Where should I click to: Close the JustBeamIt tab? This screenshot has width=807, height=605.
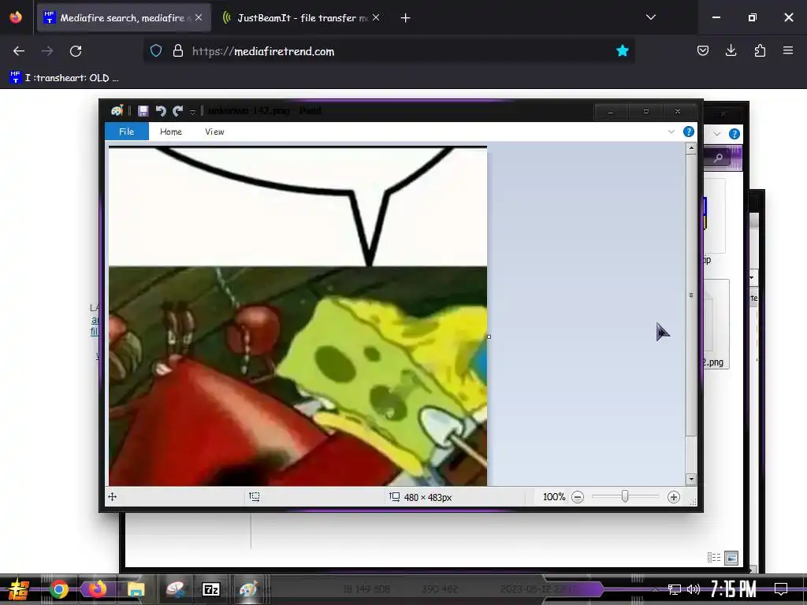click(376, 17)
